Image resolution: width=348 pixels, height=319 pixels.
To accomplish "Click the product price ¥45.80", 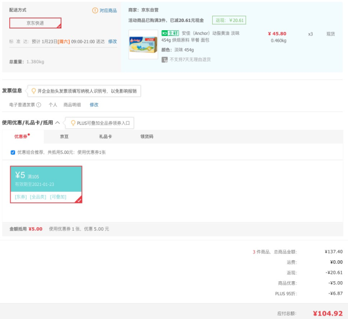I will click(x=277, y=34).
